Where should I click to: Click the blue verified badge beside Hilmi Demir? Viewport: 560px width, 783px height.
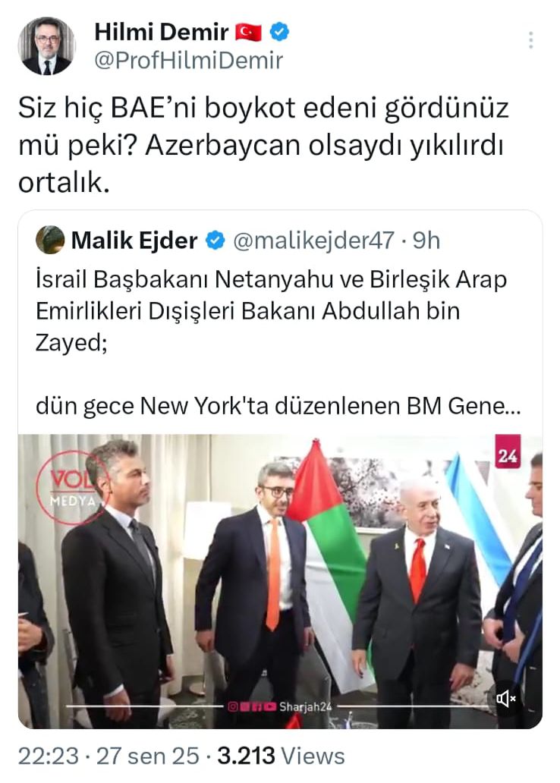click(x=279, y=33)
